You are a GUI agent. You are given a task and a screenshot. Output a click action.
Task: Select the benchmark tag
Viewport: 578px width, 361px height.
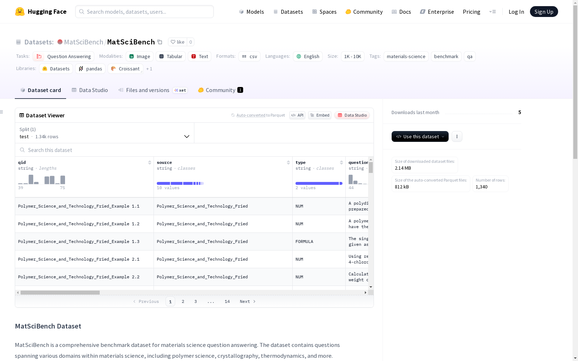[446, 56]
